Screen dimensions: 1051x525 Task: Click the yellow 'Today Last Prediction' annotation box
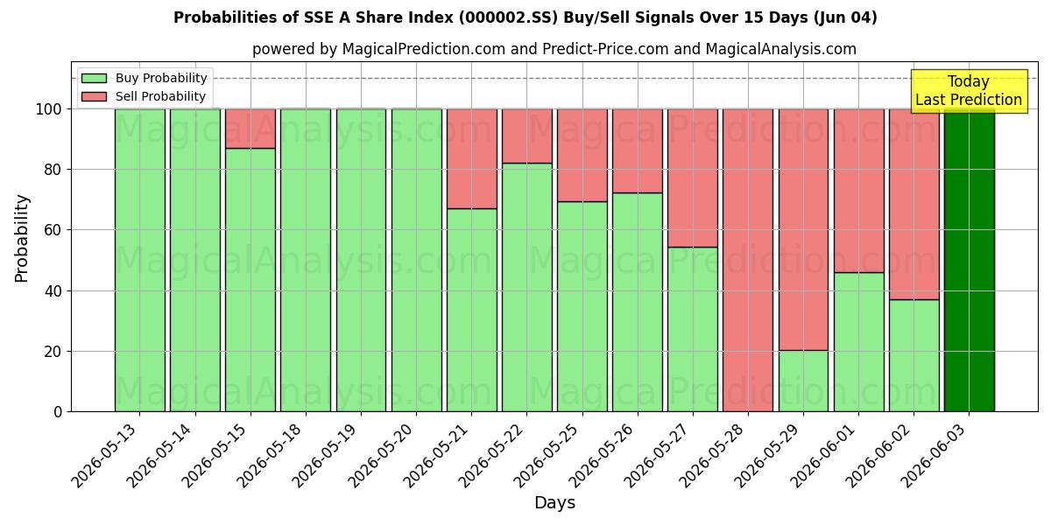(969, 91)
